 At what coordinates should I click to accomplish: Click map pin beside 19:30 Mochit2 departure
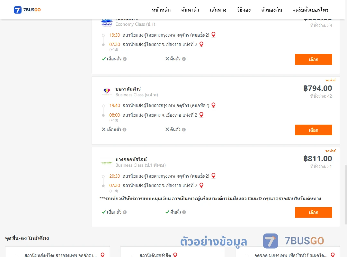point(213,35)
